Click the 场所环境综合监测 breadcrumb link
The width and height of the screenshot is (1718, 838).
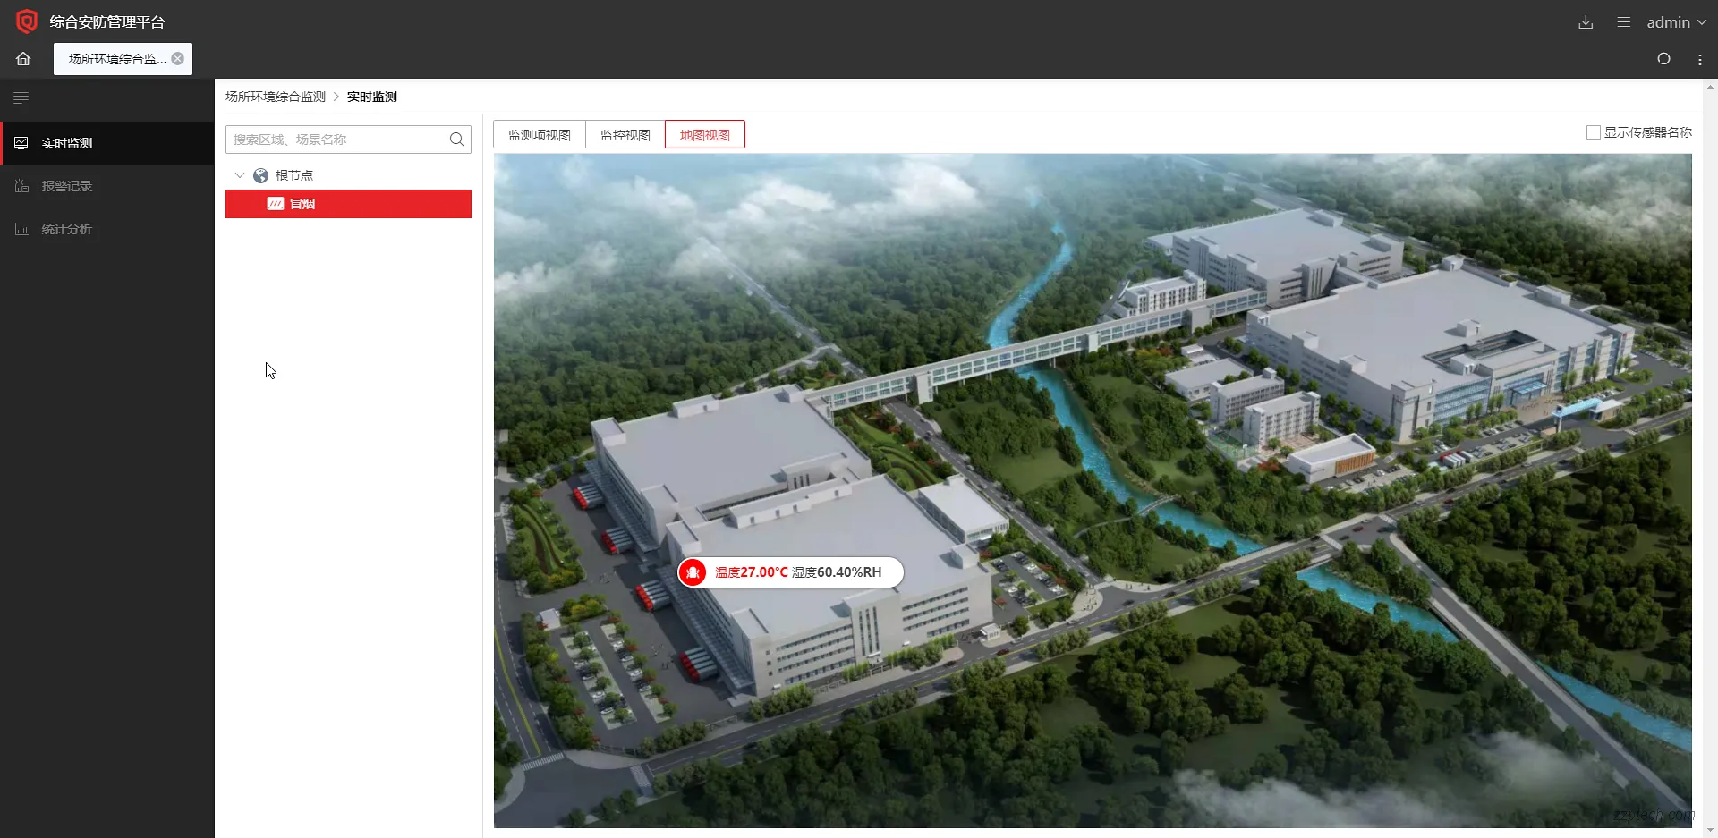point(275,96)
